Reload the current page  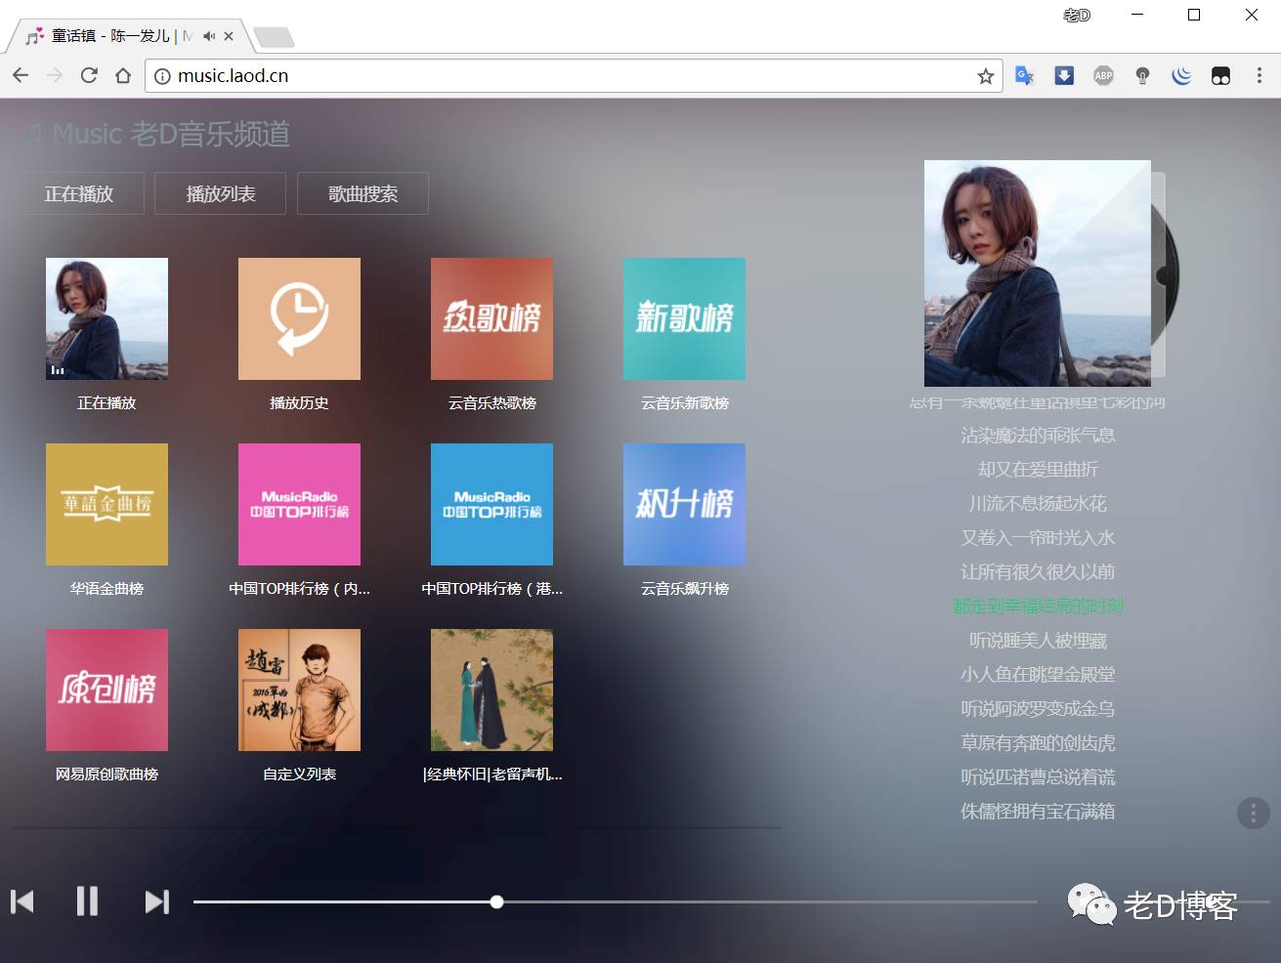[89, 75]
